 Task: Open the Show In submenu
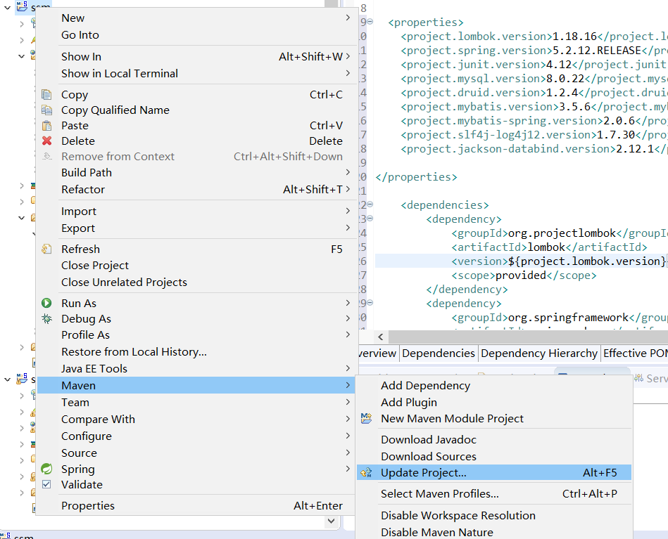click(x=196, y=57)
